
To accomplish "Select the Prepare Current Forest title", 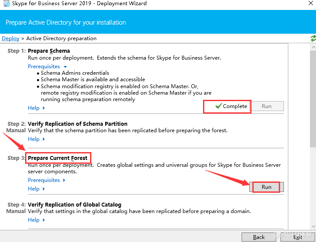I will pos(58,158).
